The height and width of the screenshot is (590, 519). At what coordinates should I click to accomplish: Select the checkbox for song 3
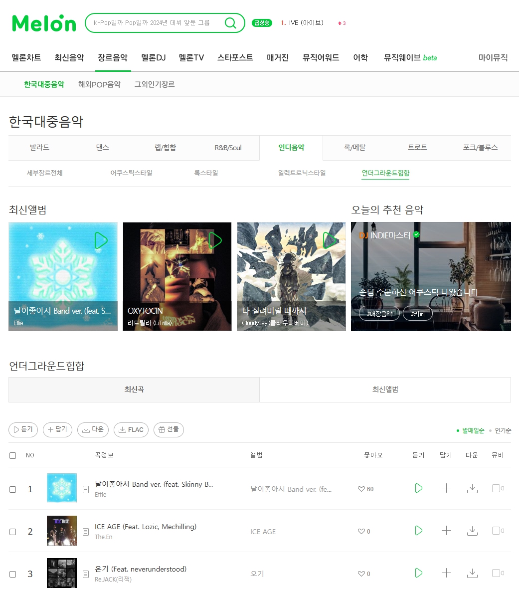tap(13, 574)
